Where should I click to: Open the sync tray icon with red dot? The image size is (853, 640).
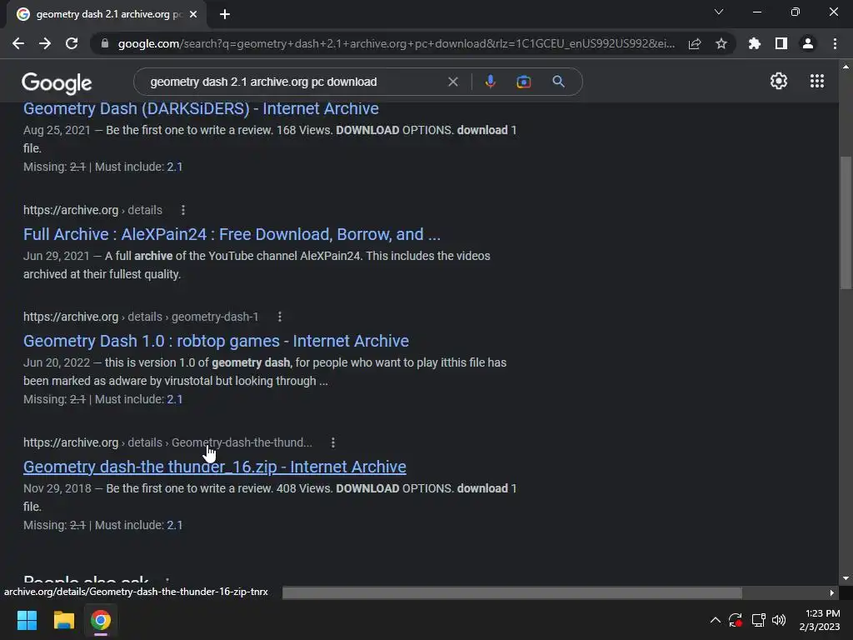[x=736, y=620]
